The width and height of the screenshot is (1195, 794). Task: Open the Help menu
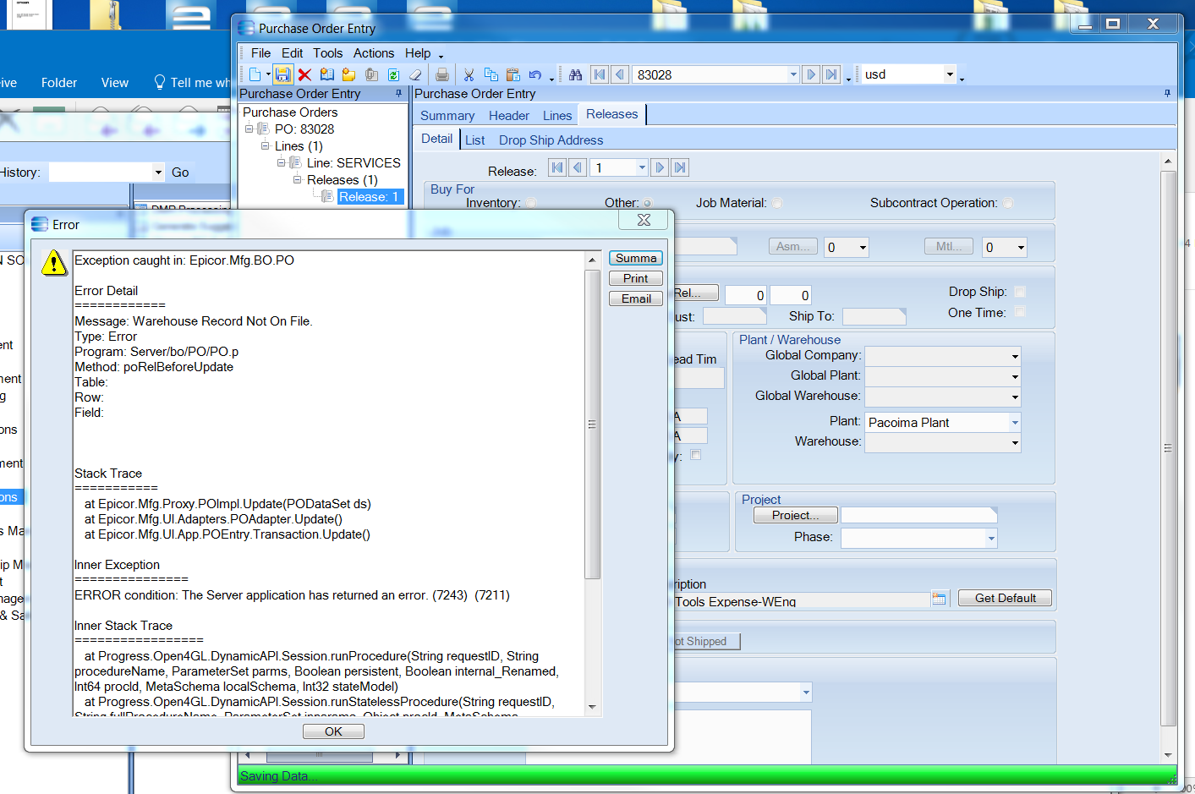coord(418,53)
